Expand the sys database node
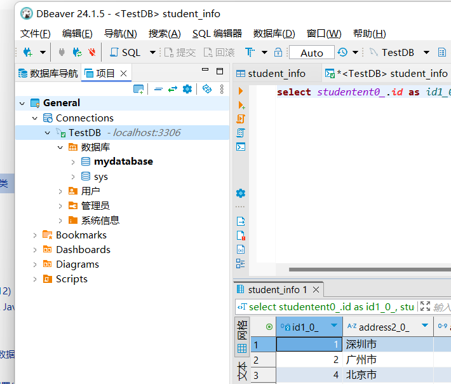451x384 pixels. [x=73, y=177]
